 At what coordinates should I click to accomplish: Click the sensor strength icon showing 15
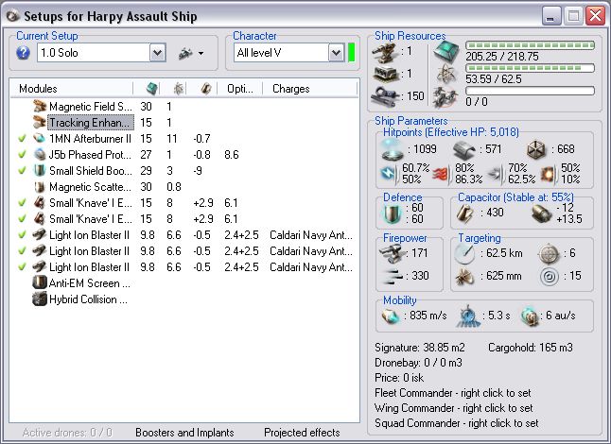tap(550, 277)
